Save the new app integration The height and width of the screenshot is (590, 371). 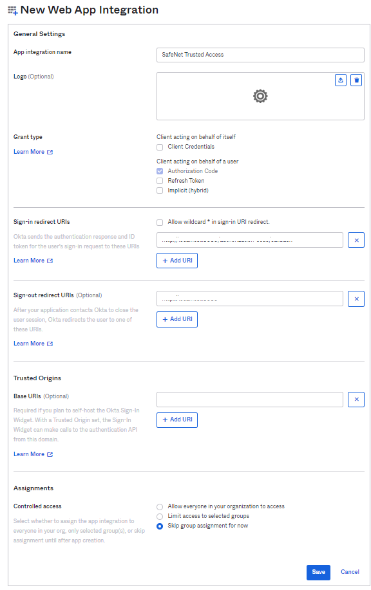318,572
